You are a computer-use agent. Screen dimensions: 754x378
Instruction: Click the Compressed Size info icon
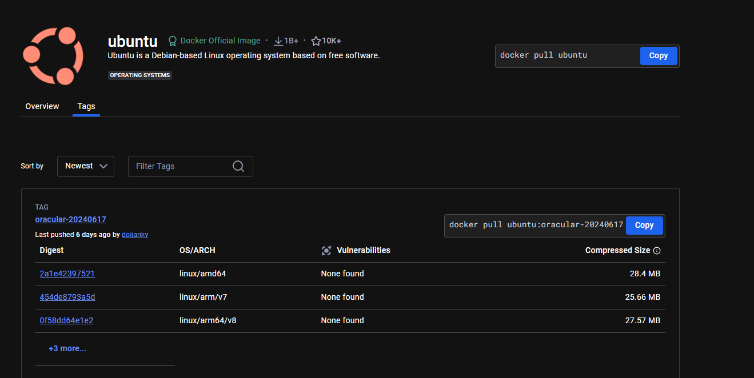click(x=657, y=251)
